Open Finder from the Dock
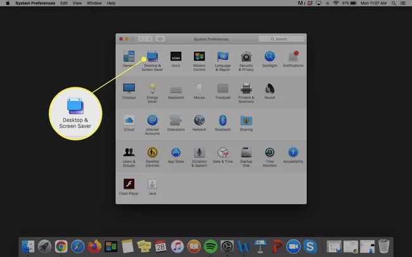This screenshot has height=257, width=412. (28, 246)
